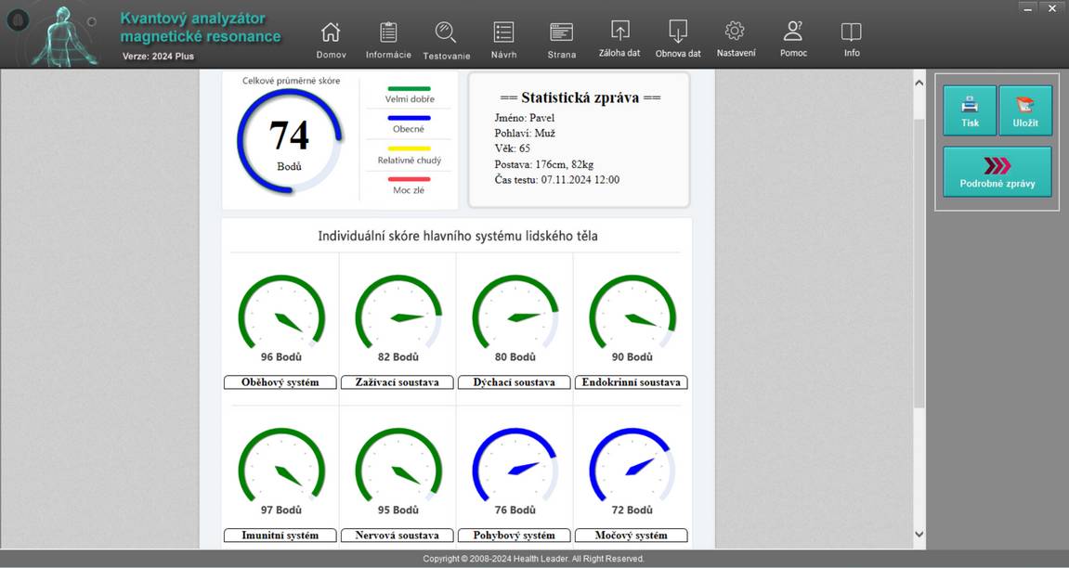The width and height of the screenshot is (1069, 568).
Task: Click Čas testu: 07.11.2024 12:00
Action: click(557, 180)
